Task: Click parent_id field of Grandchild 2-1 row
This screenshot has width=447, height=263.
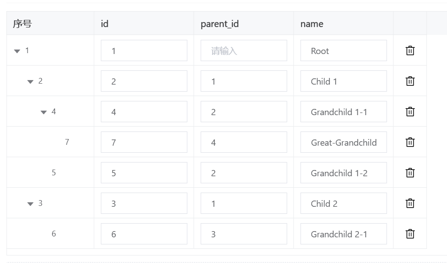Action: [243, 234]
